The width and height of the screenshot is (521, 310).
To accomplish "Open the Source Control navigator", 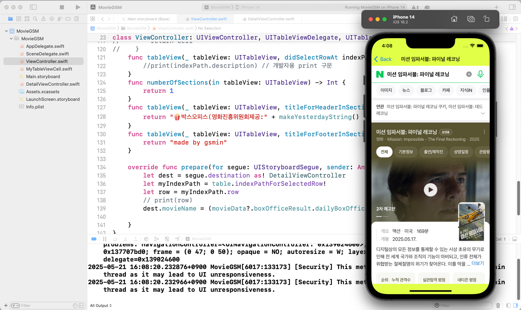I will click(19, 19).
